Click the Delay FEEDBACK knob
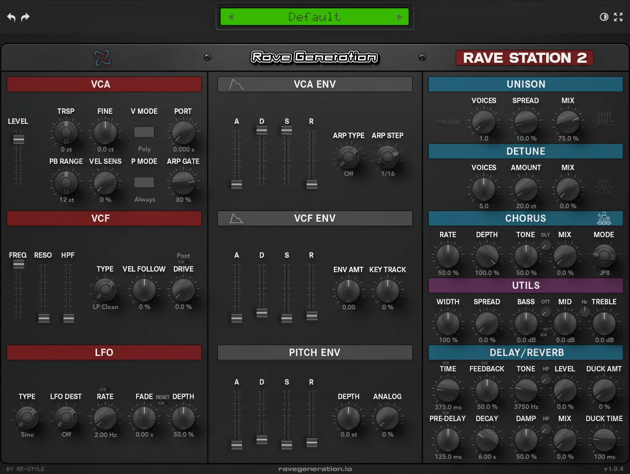630x474 pixels. tap(487, 390)
